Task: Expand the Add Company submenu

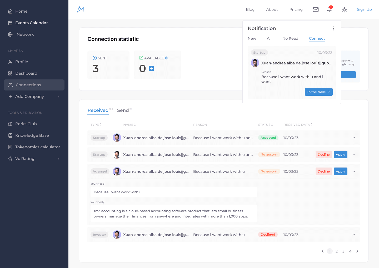Action: click(x=34, y=97)
